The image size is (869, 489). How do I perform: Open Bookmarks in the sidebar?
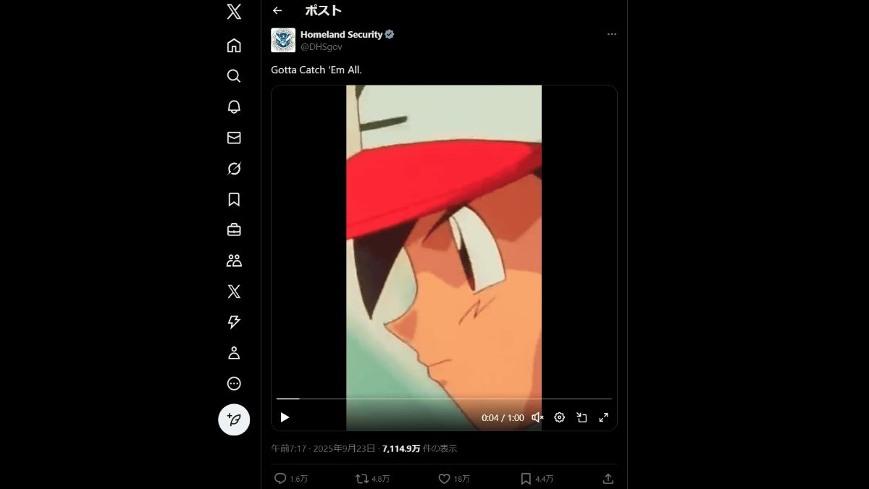(x=234, y=199)
